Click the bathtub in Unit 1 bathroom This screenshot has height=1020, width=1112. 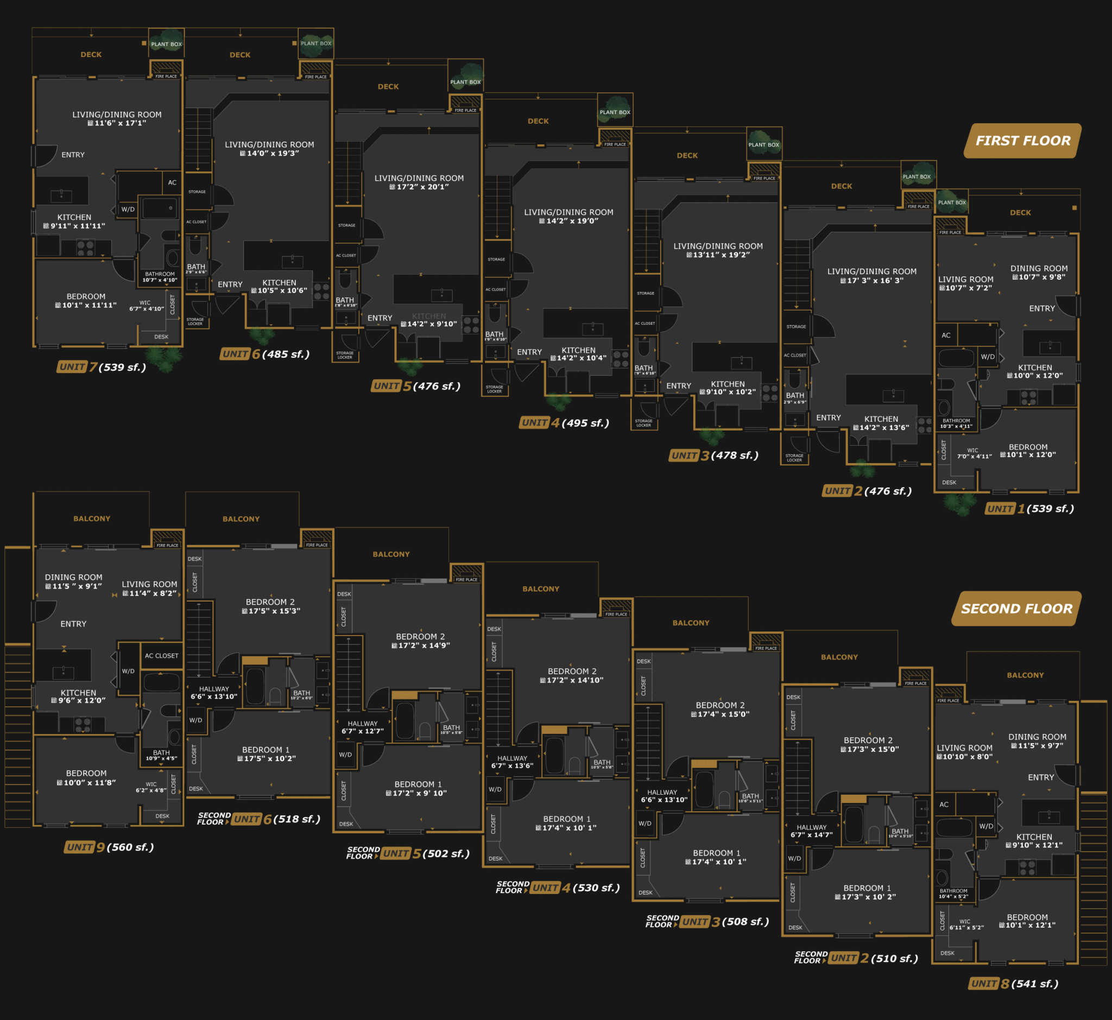(956, 358)
